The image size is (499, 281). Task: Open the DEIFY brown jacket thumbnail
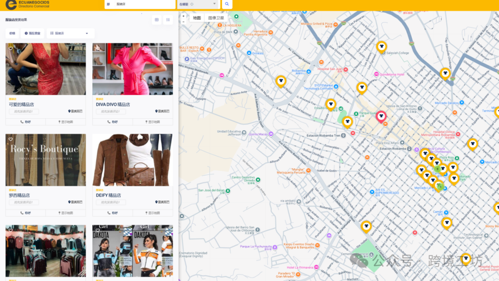133,160
